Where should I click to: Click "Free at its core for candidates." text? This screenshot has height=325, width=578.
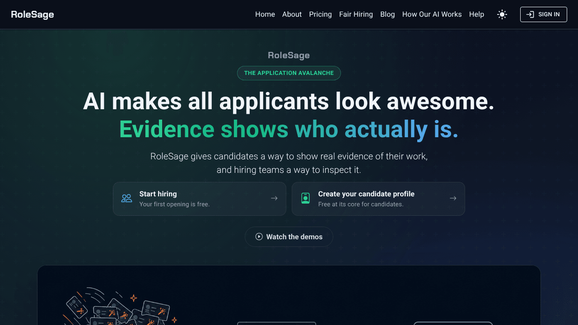coord(361,204)
